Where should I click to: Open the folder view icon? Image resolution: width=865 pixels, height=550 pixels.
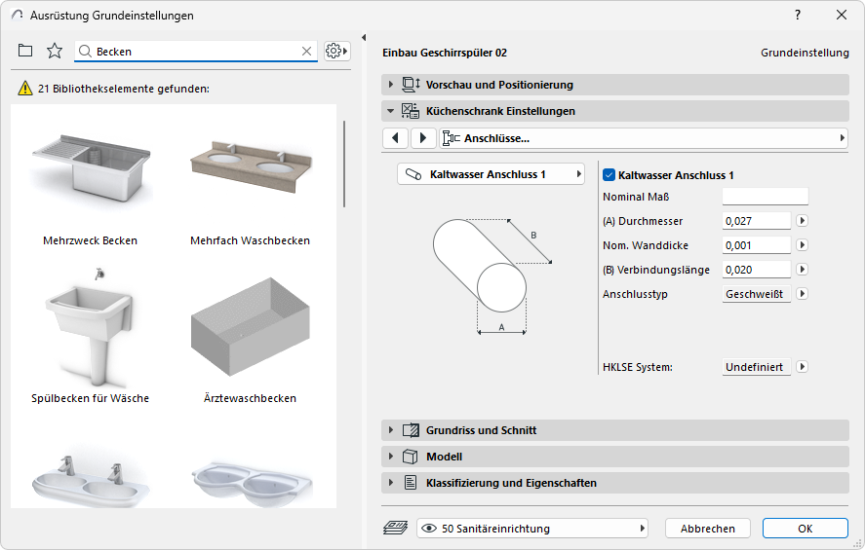pyautogui.click(x=24, y=51)
